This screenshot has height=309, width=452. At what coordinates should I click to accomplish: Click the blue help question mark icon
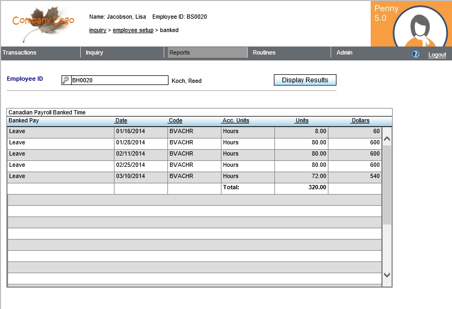click(x=416, y=55)
